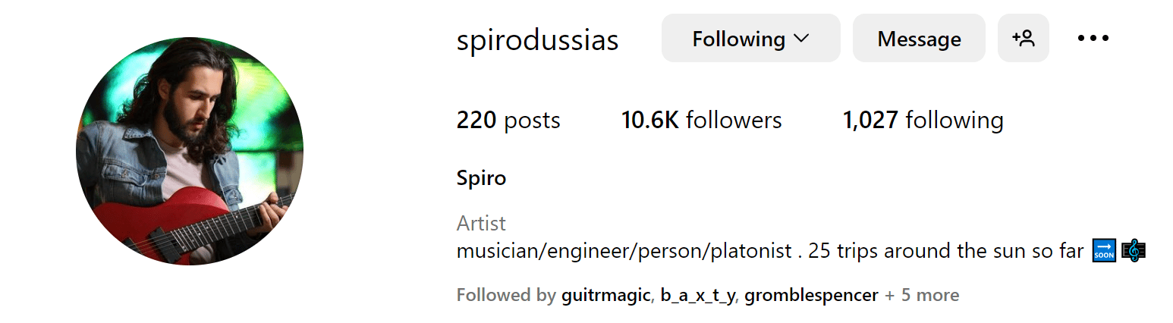Click the spirodussias username heading

537,39
